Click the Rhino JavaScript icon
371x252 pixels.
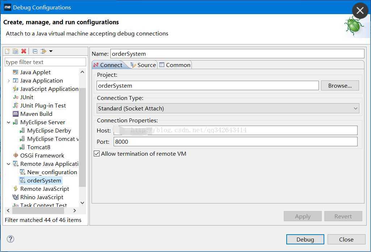click(16, 197)
